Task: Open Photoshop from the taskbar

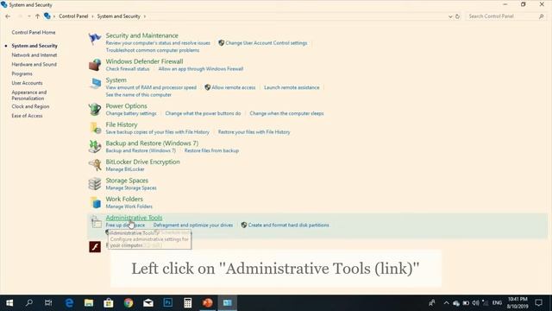Action: [x=168, y=303]
